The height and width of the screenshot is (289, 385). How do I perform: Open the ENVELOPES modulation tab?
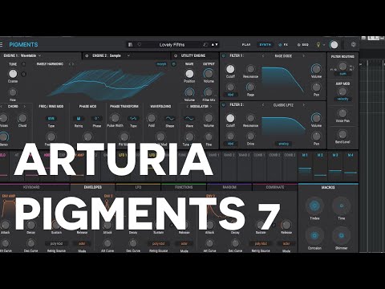coord(93,187)
